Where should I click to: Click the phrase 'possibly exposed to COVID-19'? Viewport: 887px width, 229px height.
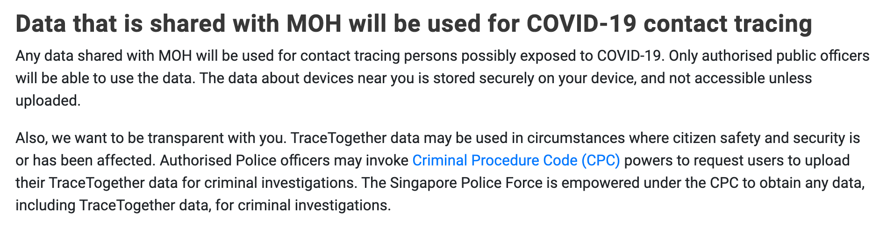tap(562, 56)
